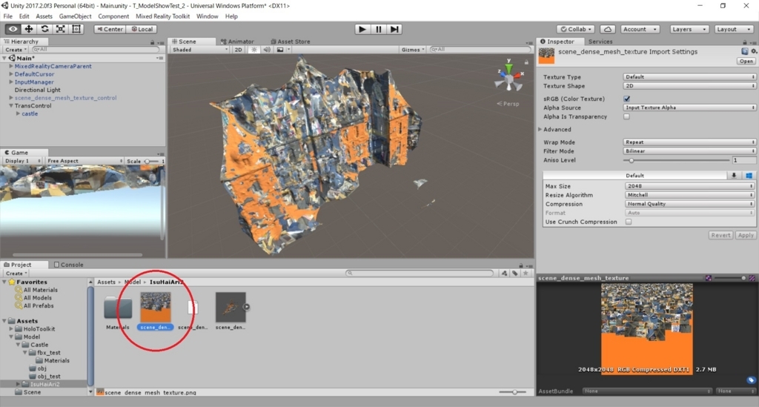Click the Revert button
759x407 pixels.
click(720, 235)
